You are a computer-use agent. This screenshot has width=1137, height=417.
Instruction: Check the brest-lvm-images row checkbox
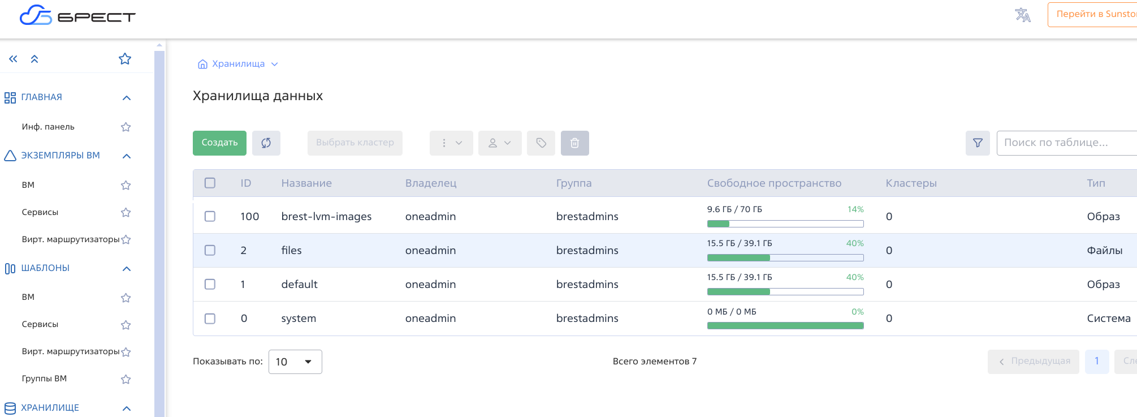click(x=210, y=216)
